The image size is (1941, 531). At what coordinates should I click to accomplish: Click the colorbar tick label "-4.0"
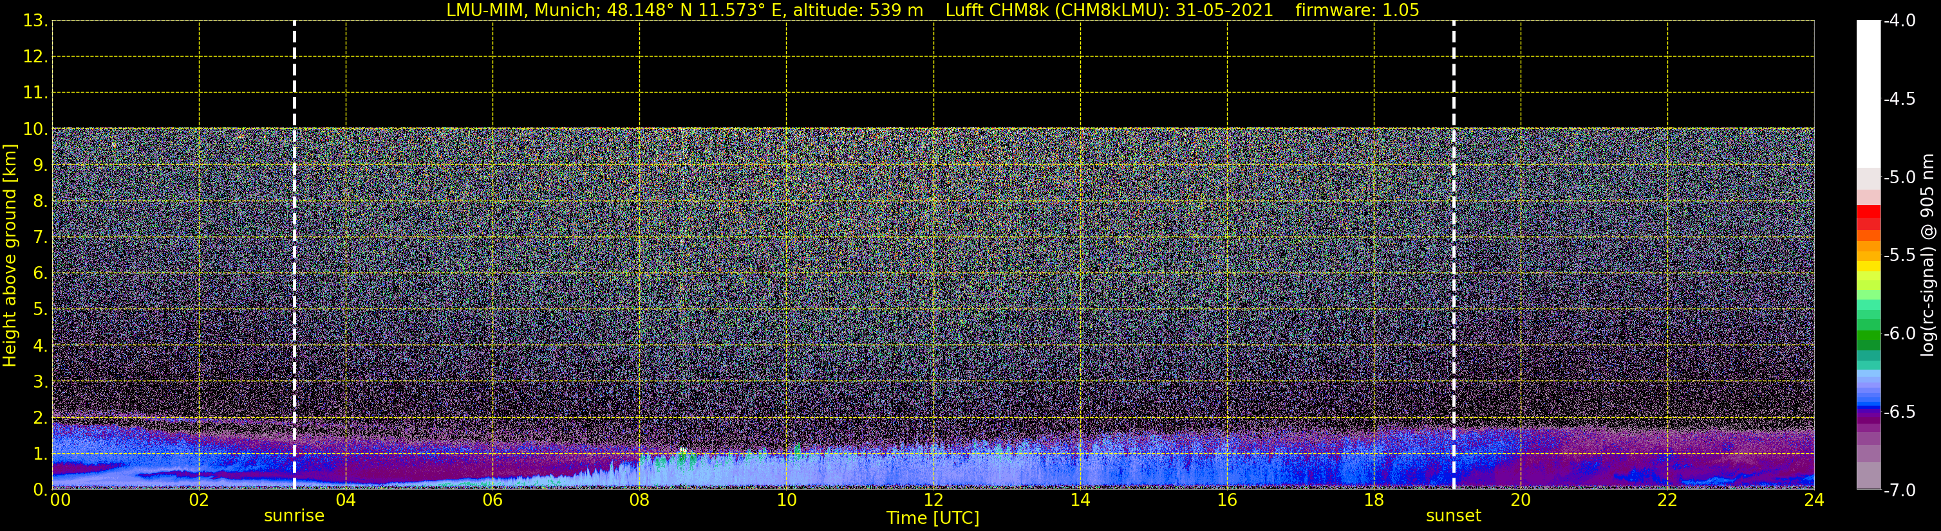pyautogui.click(x=1900, y=21)
